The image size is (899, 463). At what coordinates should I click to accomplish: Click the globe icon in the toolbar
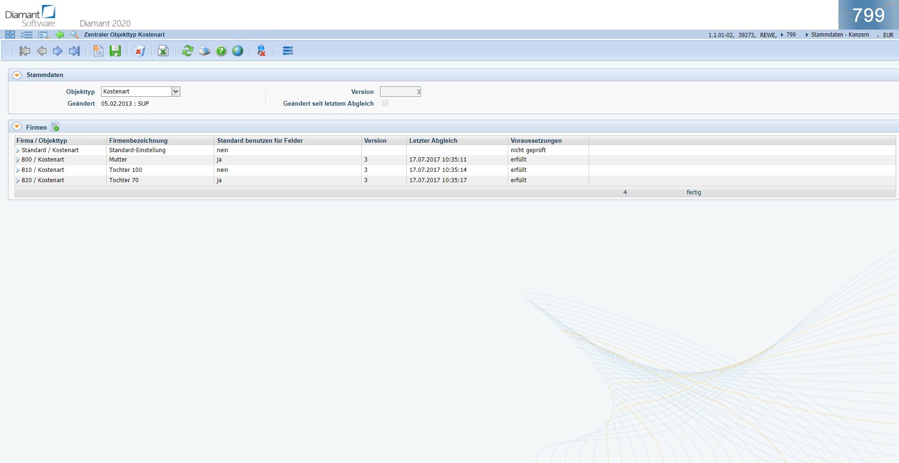pyautogui.click(x=238, y=51)
